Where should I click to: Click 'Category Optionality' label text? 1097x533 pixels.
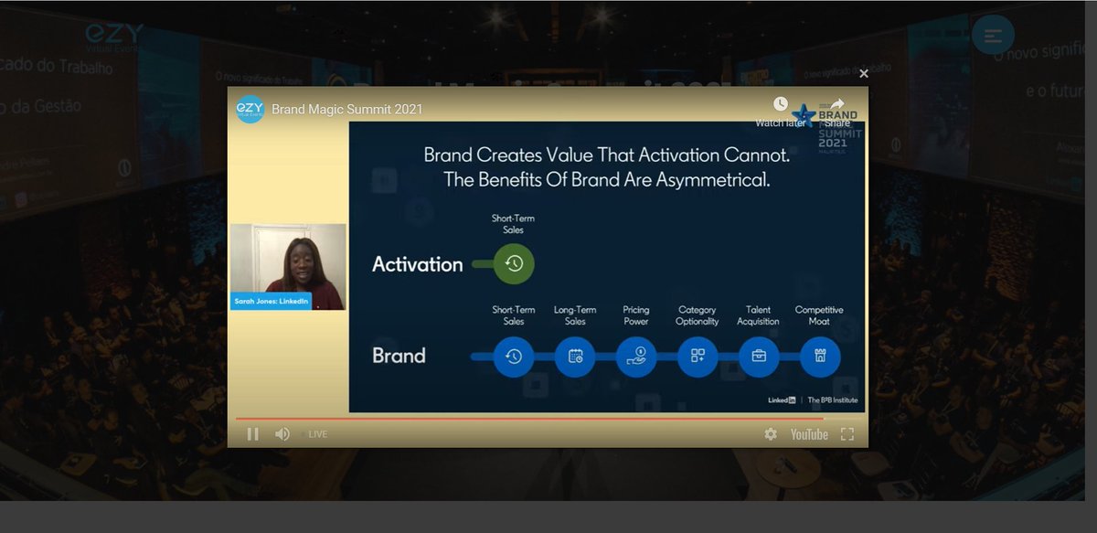point(698,315)
